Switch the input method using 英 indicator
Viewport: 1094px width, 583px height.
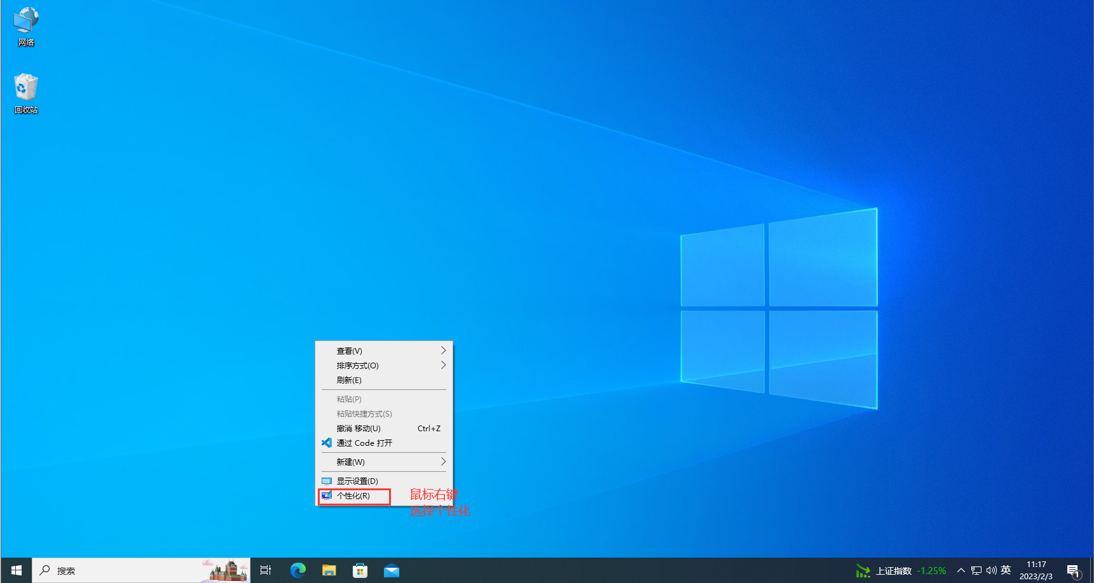point(1006,570)
